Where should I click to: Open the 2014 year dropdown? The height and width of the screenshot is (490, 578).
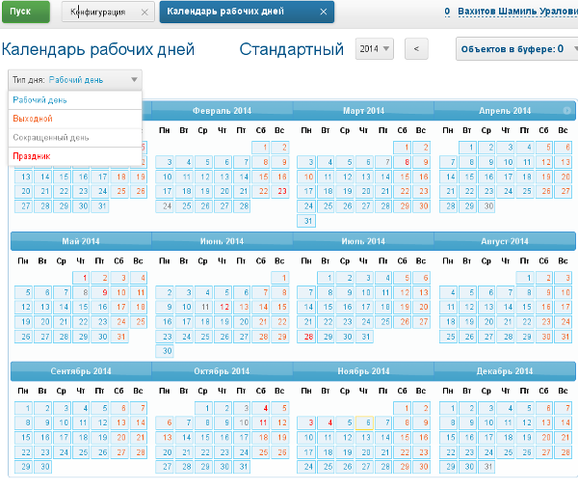click(375, 49)
